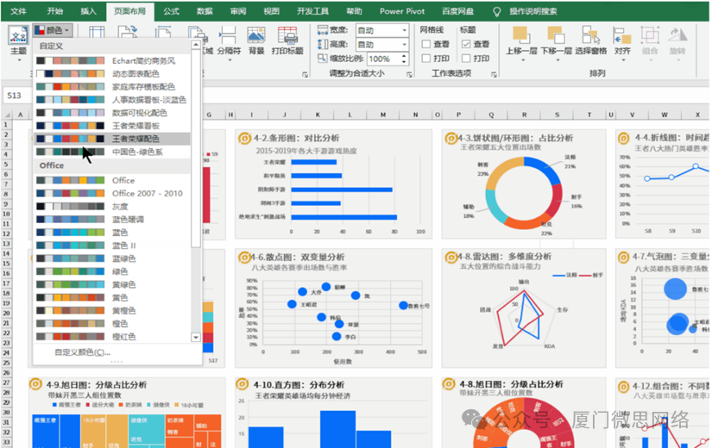Switch to the 数据 tab
This screenshot has height=448, width=712.
pos(205,11)
